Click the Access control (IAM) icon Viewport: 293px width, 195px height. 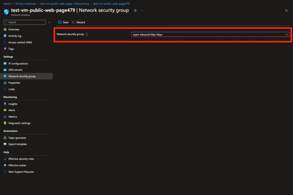coord(5,42)
